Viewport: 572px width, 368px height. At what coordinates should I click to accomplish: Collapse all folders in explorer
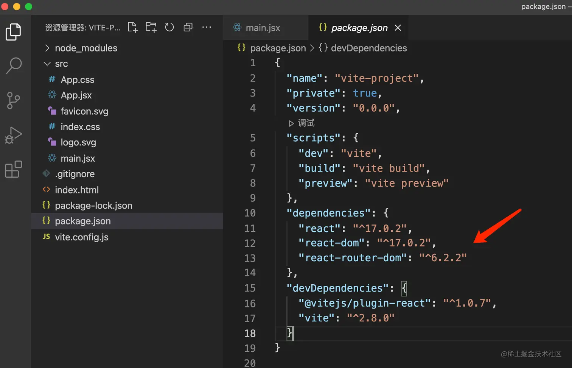[188, 27]
